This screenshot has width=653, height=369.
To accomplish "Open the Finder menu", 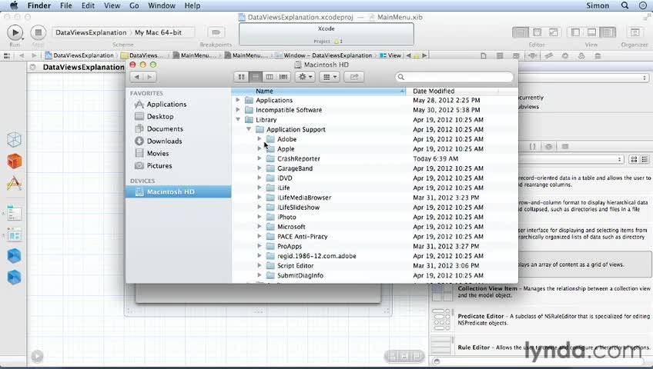I will pyautogui.click(x=39, y=5).
